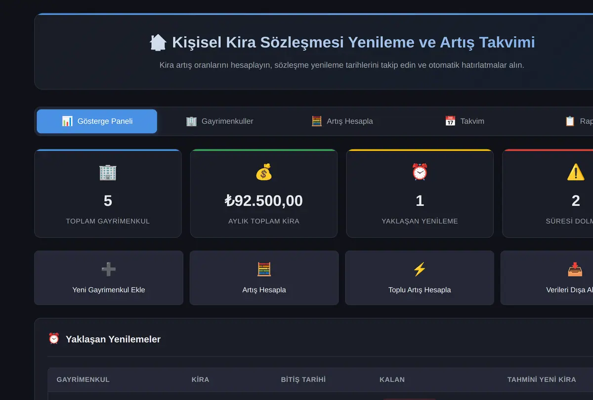The width and height of the screenshot is (593, 400).
Task: Click the Gayrimenkul column header
Action: (83, 380)
